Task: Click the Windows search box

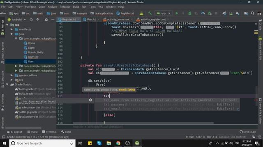Action: 42,143
